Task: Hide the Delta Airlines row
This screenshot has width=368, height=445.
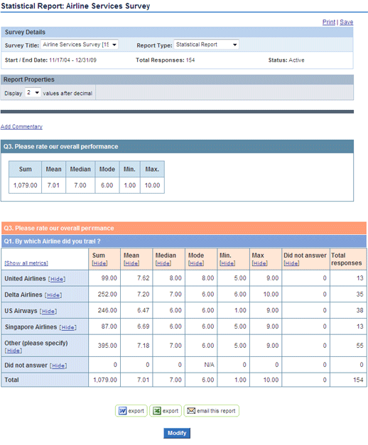Action: pos(53,295)
